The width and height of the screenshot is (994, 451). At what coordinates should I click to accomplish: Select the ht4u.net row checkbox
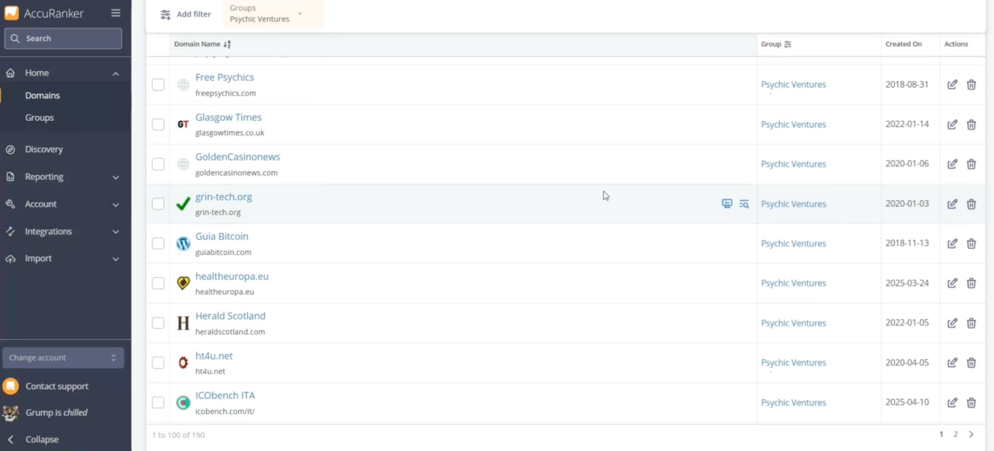[158, 363]
